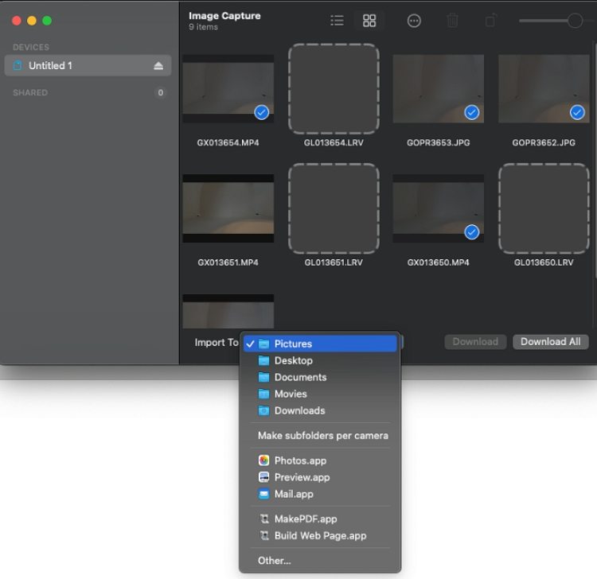597x579 pixels.
Task: Click the Devices section header
Action: [31, 47]
